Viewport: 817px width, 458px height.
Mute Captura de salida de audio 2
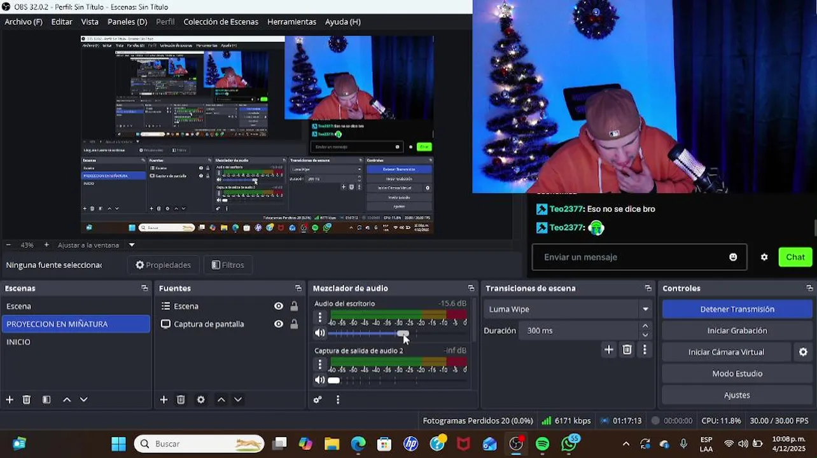coord(320,380)
